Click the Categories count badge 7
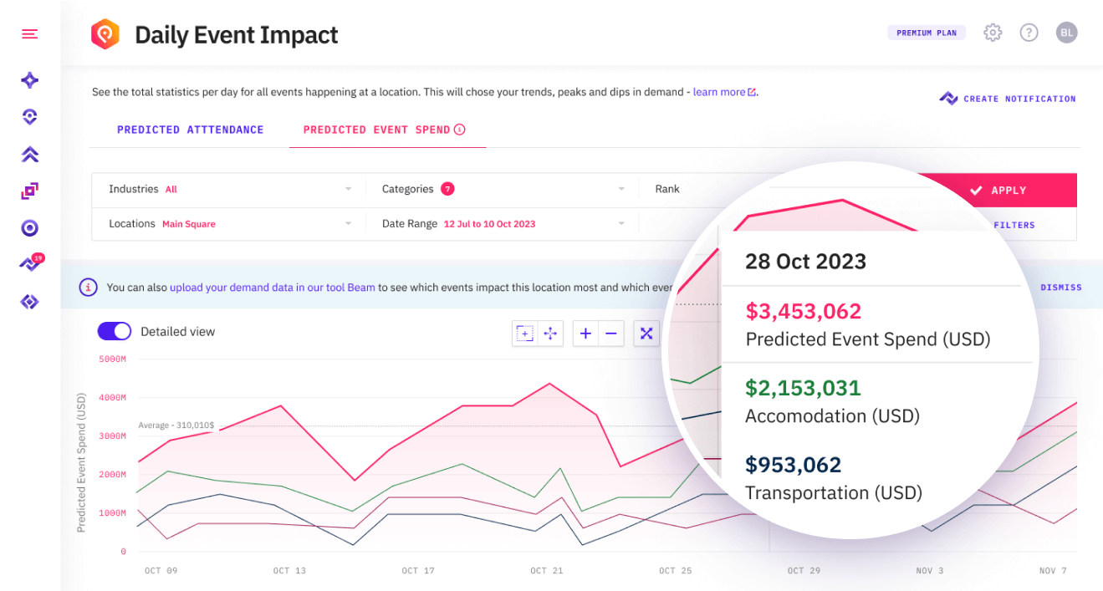The height and width of the screenshot is (591, 1103). tap(447, 189)
